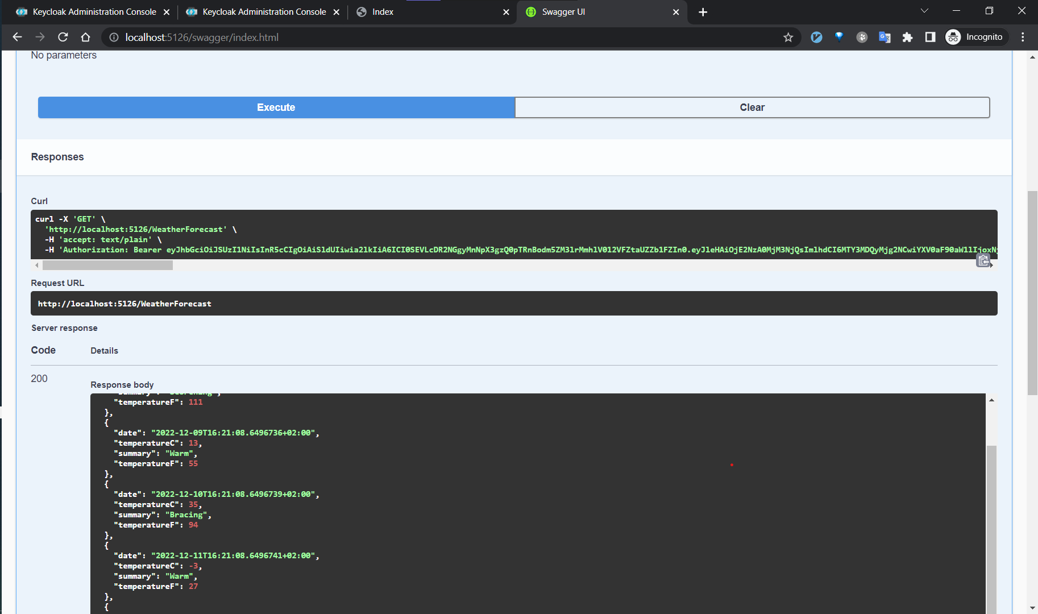Viewport: 1038px width, 614px height.
Task: Open the grey round extension icon
Action: click(862, 38)
